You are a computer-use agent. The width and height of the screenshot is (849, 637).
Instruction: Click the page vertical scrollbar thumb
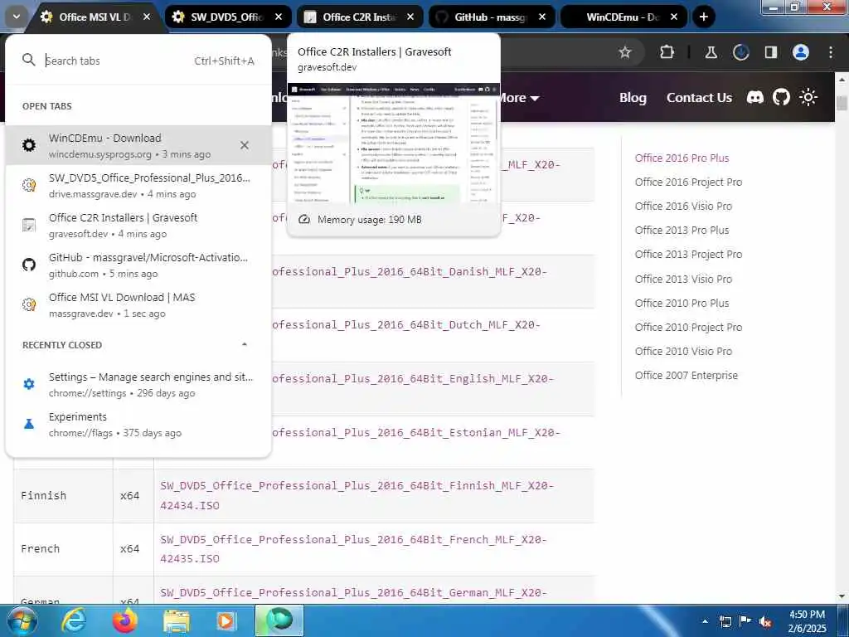[842, 103]
